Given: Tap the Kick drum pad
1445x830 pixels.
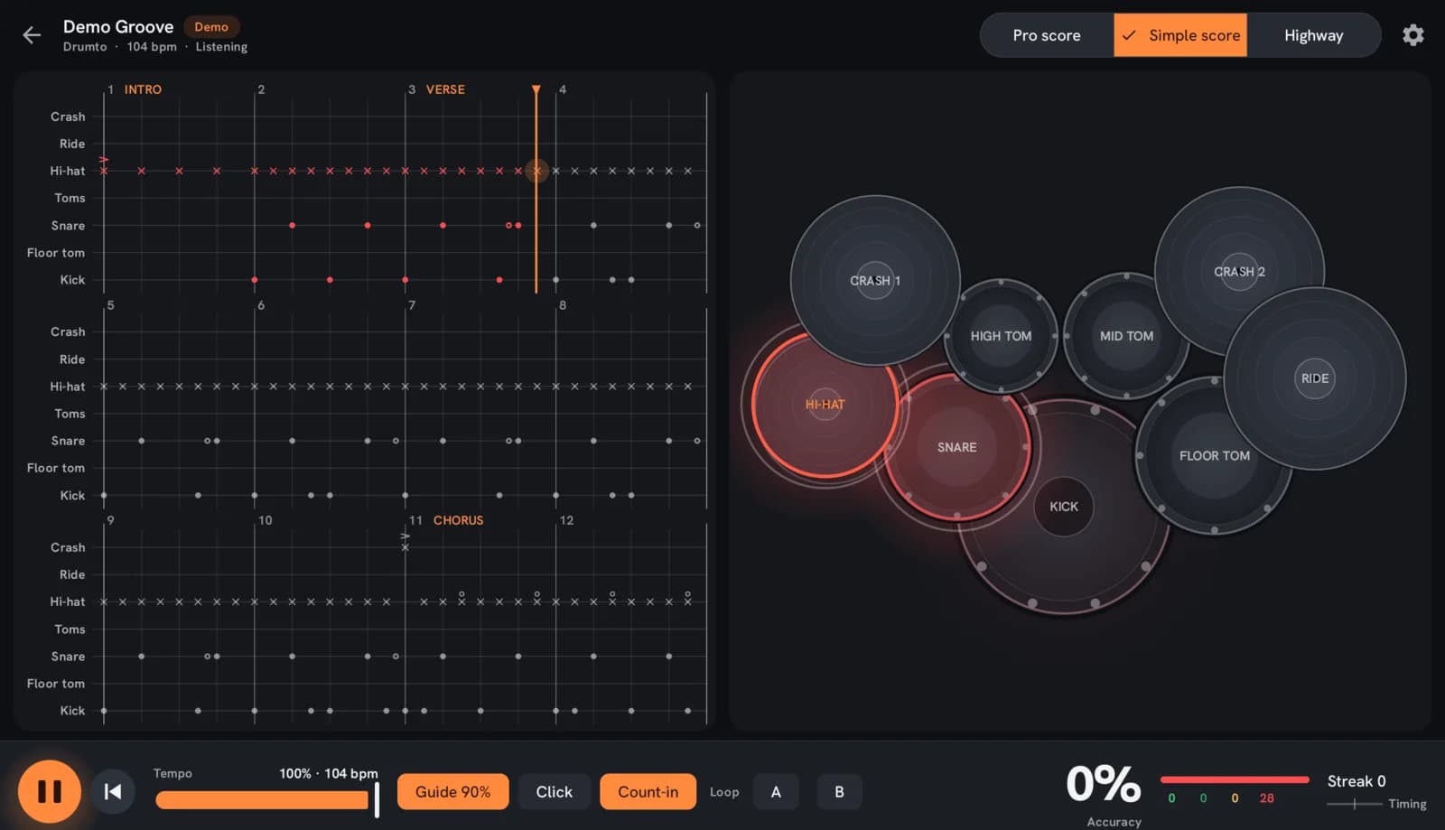Looking at the screenshot, I should pos(1064,507).
